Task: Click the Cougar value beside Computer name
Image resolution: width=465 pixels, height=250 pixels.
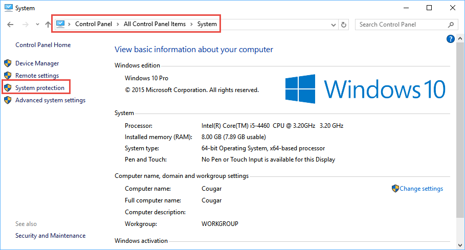Action: tap(211, 189)
